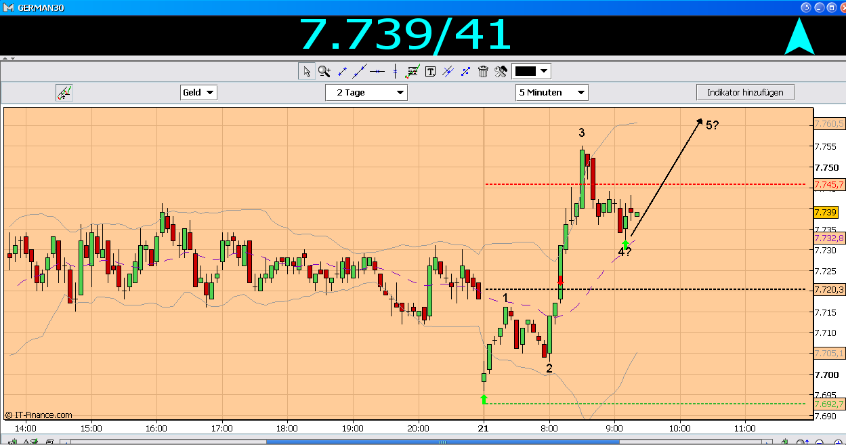The height and width of the screenshot is (445, 846).
Task: Open the 5 Minuten interval dropdown
Action: (551, 93)
